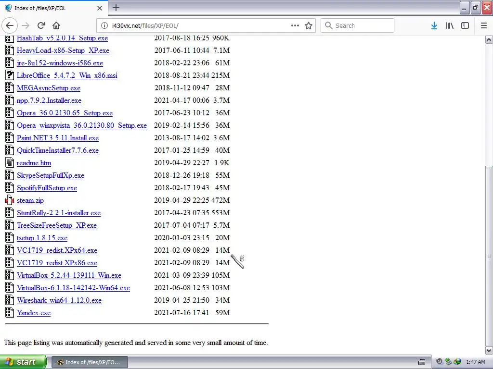This screenshot has height=369, width=493.
Task: Open the SpotifyFullSetup.exe link
Action: [47, 188]
